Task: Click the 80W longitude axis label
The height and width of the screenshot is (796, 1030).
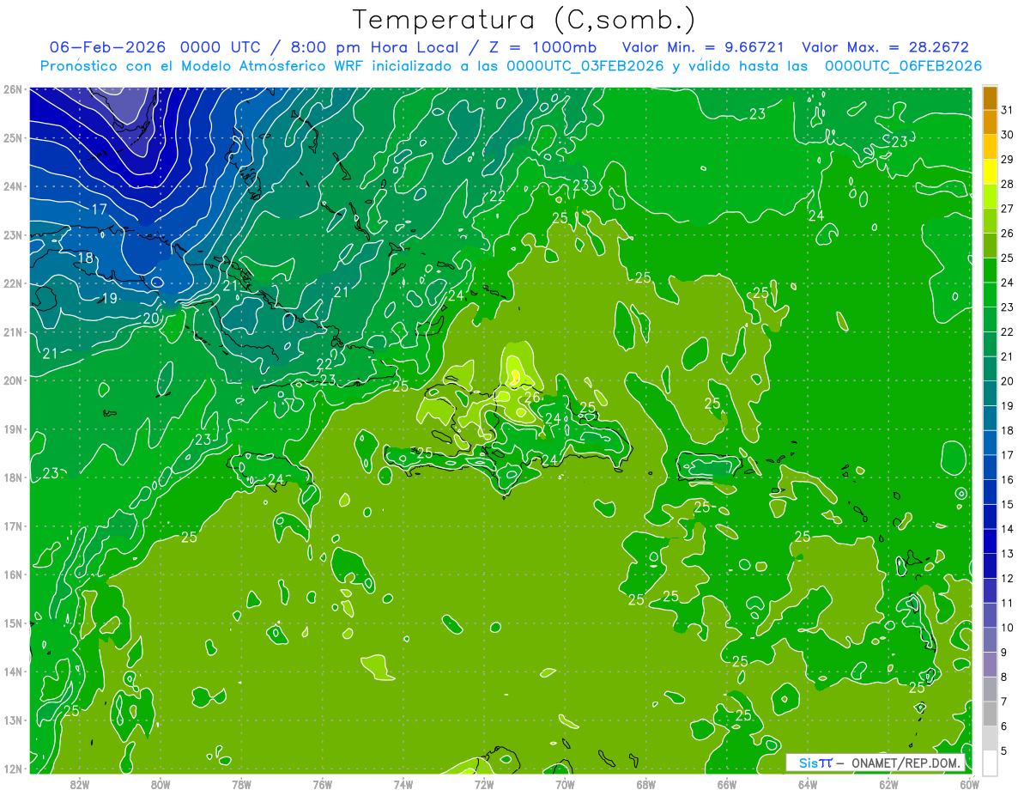Action: [x=160, y=784]
